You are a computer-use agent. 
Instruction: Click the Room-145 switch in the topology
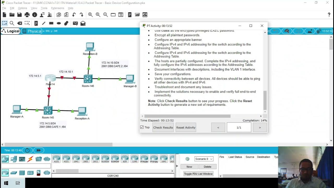pyautogui.click(x=48, y=110)
